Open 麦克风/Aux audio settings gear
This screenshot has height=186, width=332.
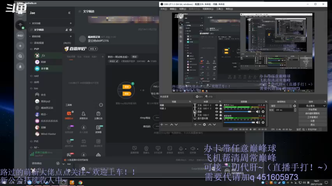263,112
